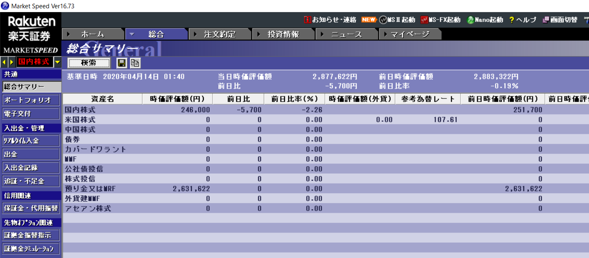Open お知らせ・連絡 notifications icon
This screenshot has width=589, height=258.
point(308,20)
